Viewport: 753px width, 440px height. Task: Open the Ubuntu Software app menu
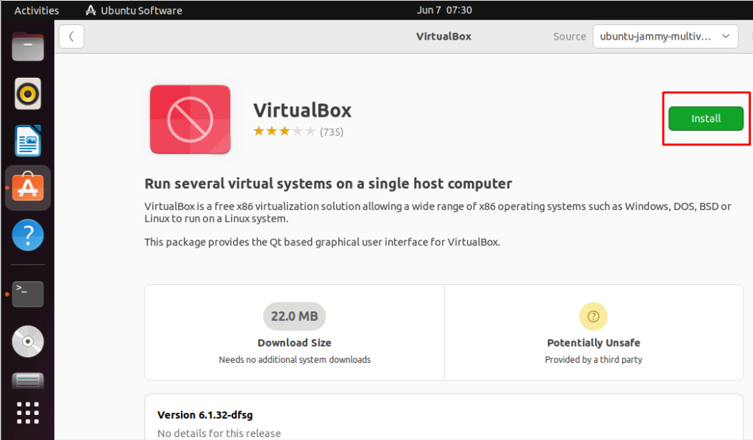tap(134, 10)
